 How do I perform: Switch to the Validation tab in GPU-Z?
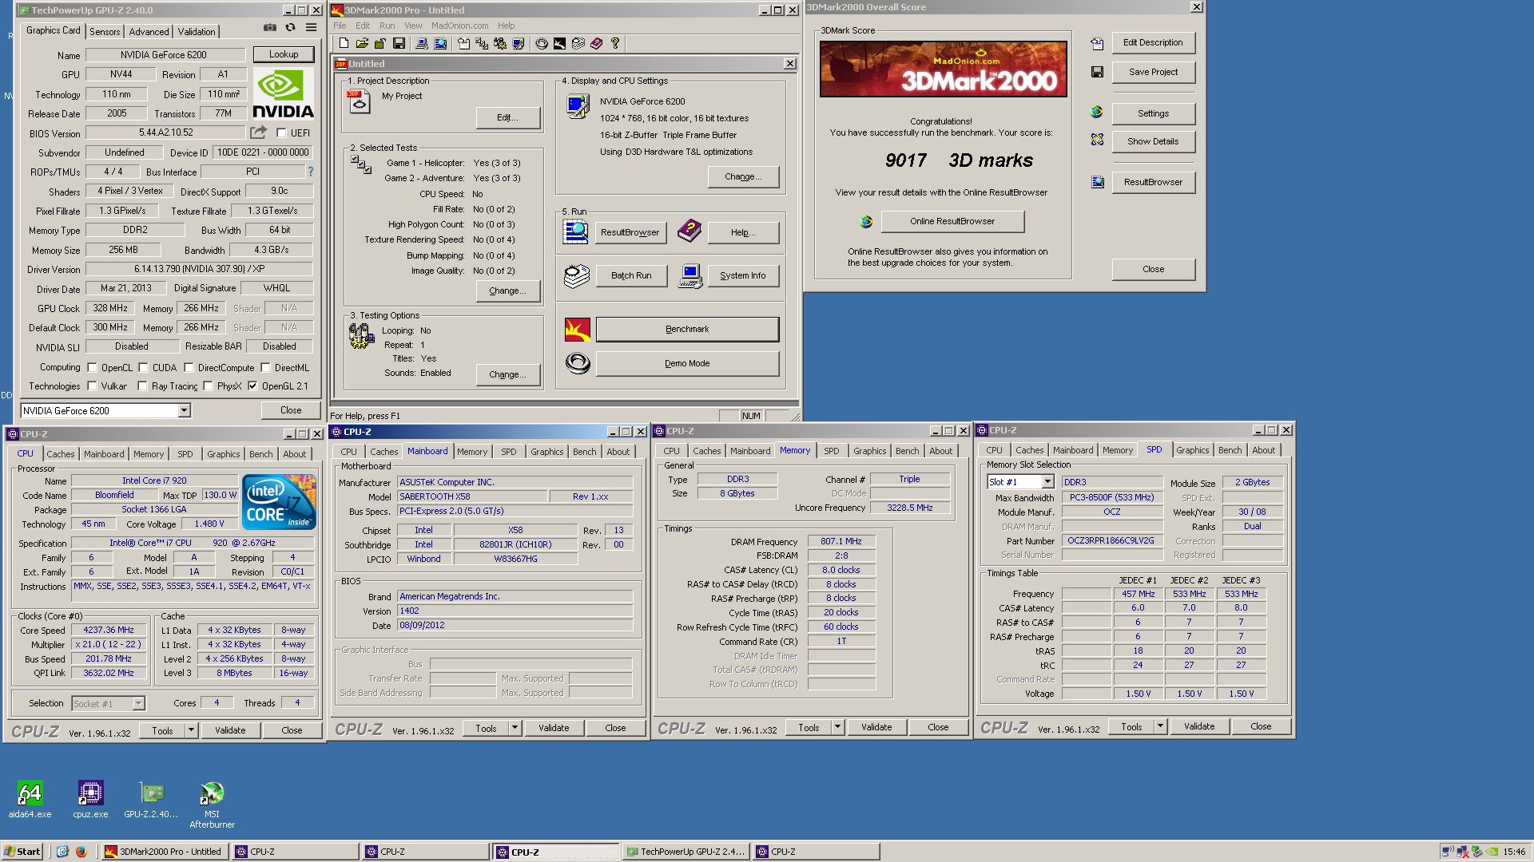point(197,32)
